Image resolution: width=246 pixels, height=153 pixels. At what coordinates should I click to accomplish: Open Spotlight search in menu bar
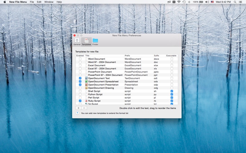click(235, 2)
